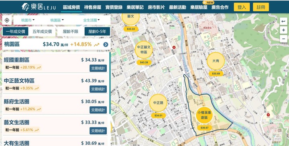
Task: Click the trend arrow beside +11.26%
Action: [39, 109]
